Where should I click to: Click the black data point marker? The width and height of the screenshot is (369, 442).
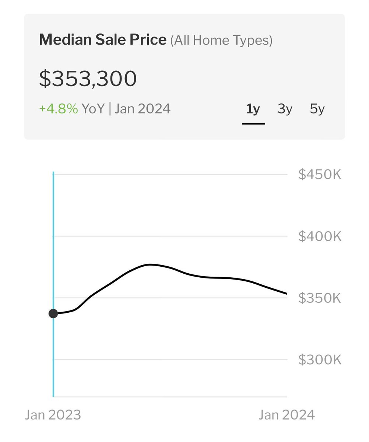tap(53, 314)
